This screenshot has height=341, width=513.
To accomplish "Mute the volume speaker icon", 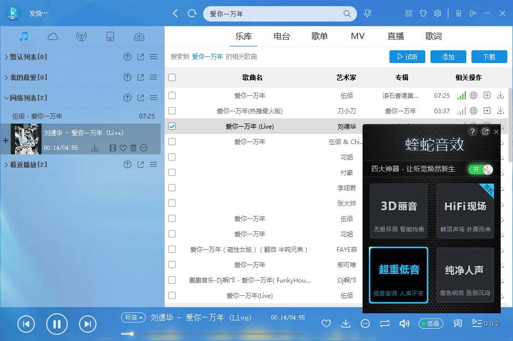I will point(404,324).
